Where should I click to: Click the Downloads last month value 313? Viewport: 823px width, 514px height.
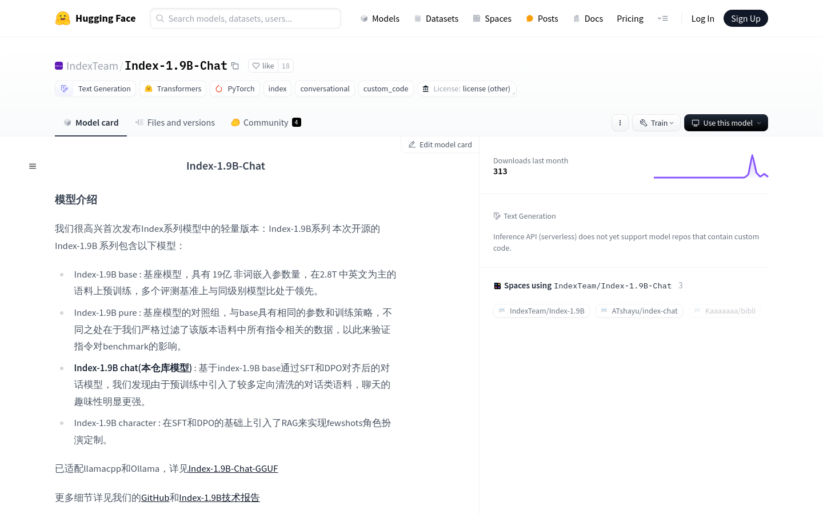click(500, 171)
